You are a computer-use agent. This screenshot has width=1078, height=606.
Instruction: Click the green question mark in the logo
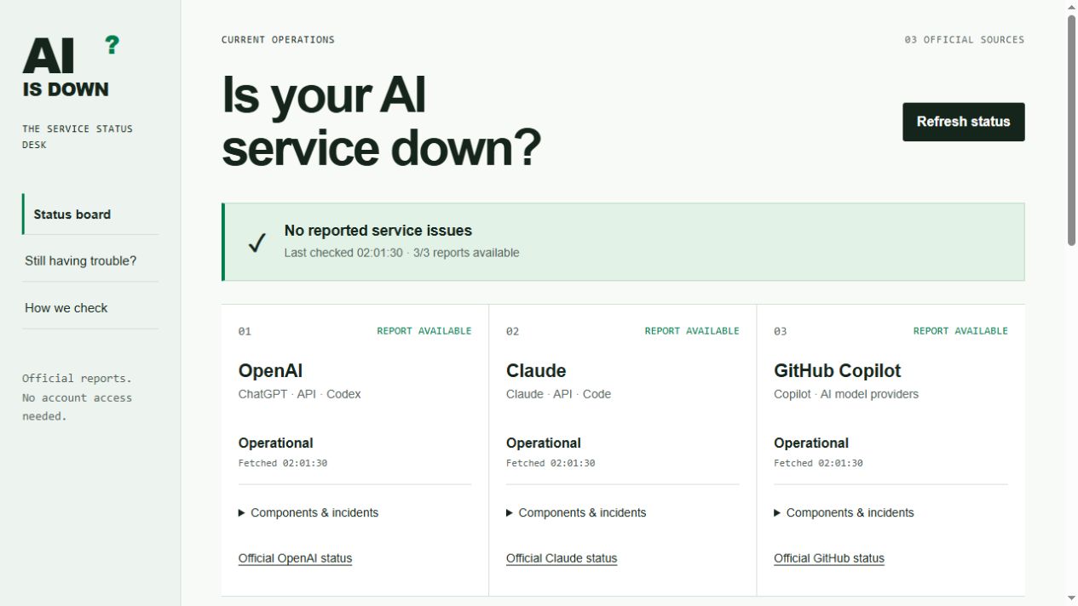(112, 45)
